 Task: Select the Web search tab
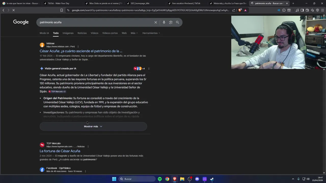124,33
